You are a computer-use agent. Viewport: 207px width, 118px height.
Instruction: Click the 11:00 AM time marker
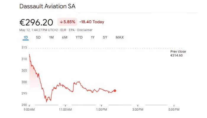pyautogui.click(x=65, y=109)
